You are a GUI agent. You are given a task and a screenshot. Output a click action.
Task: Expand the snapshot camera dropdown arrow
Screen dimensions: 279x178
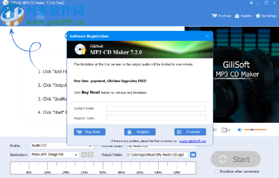[x=229, y=130]
